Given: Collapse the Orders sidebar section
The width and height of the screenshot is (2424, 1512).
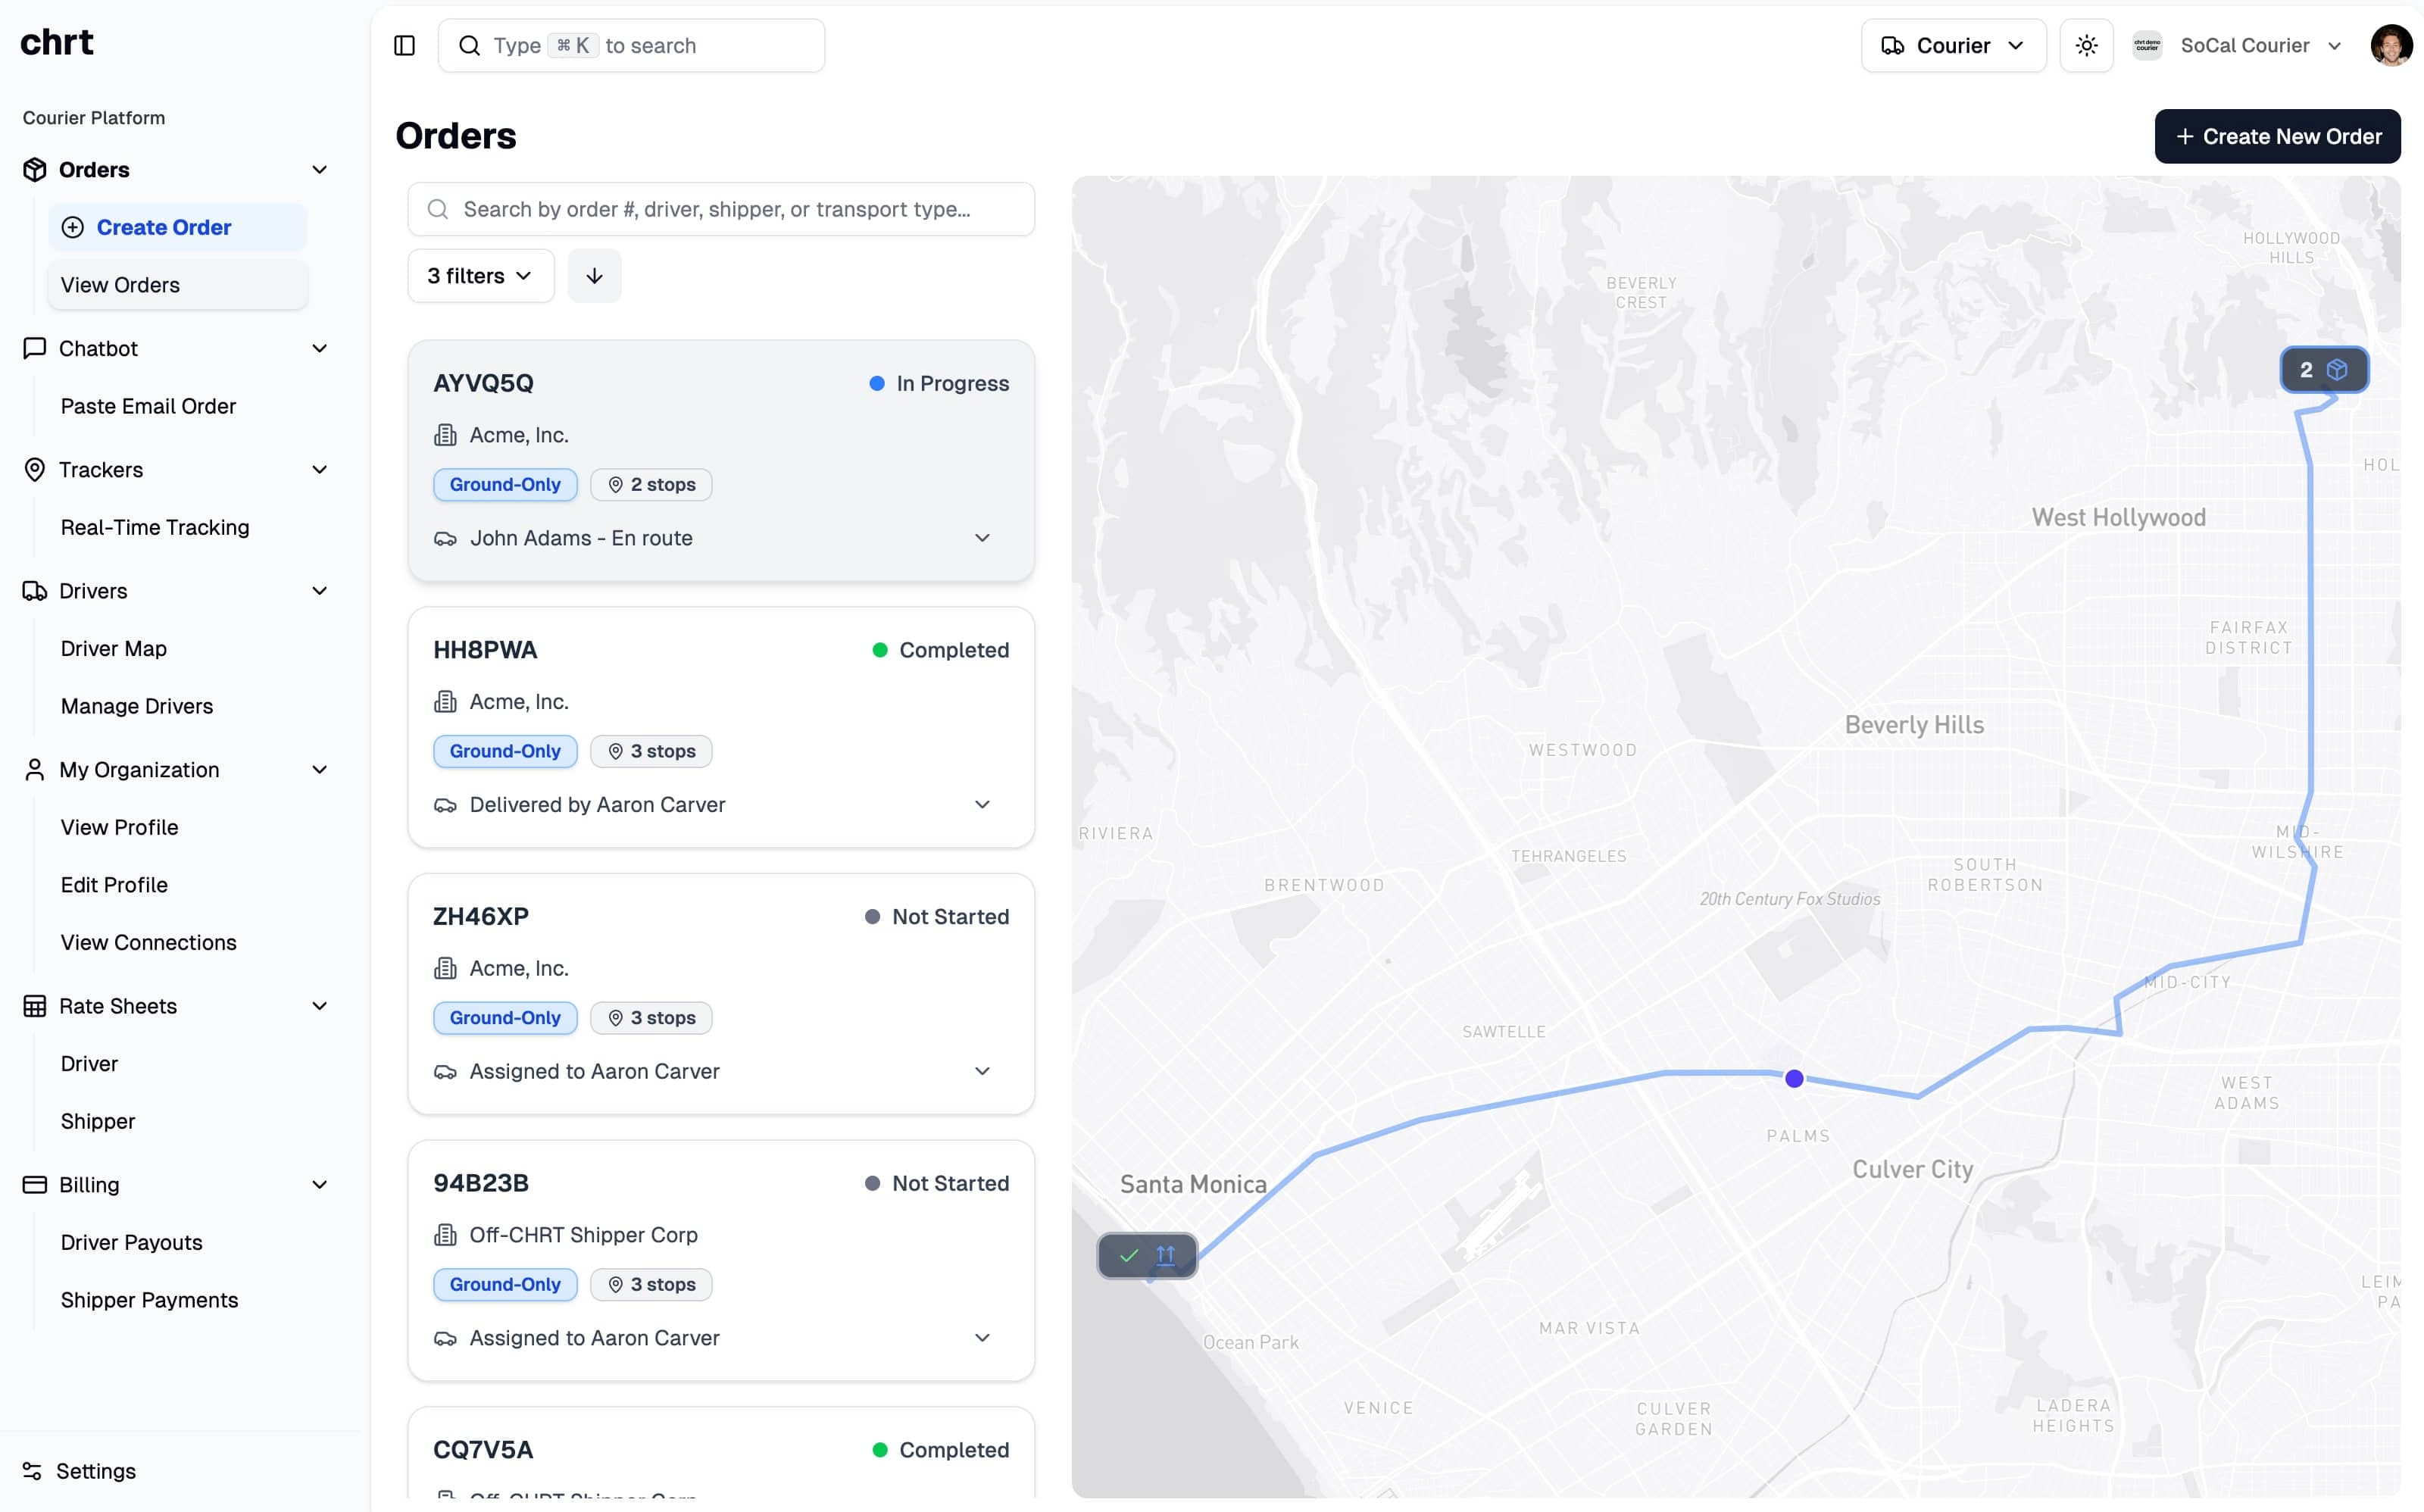Looking at the screenshot, I should tap(319, 170).
